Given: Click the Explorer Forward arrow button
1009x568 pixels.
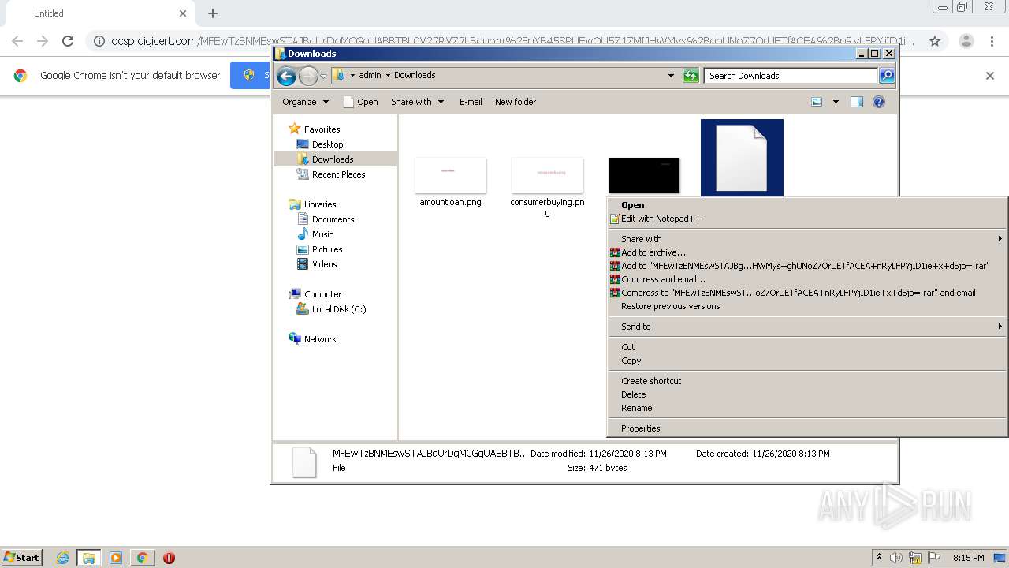Looking at the screenshot, I should coord(308,76).
